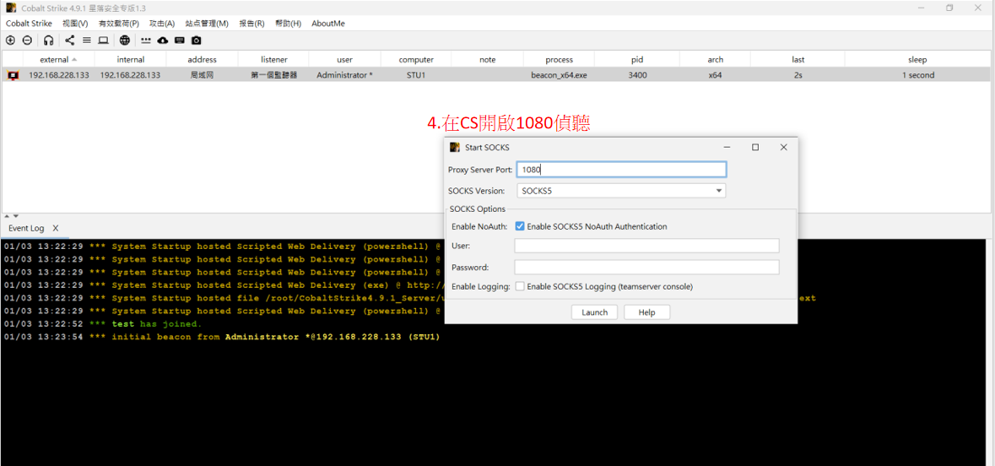Open the AboutMe menu

(x=328, y=23)
